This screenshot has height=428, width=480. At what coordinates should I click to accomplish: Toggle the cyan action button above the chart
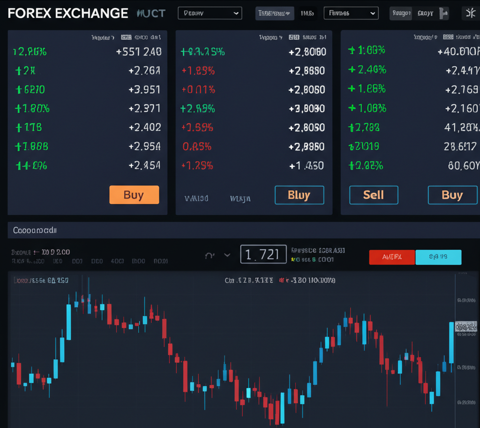tap(438, 257)
